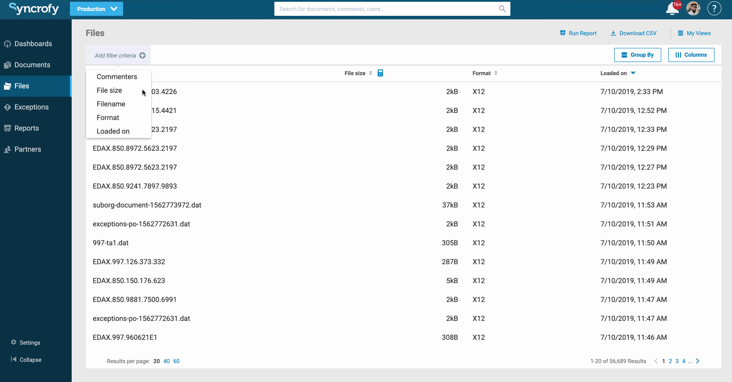Click the Partners people icon
Image resolution: width=732 pixels, height=382 pixels.
coord(7,149)
